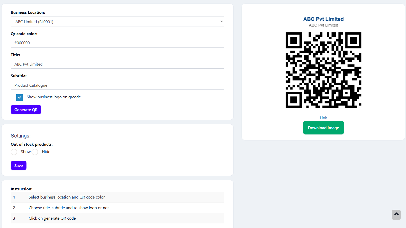
Task: Click the ABC Pvt Limited heading above QR
Action: coord(323,19)
